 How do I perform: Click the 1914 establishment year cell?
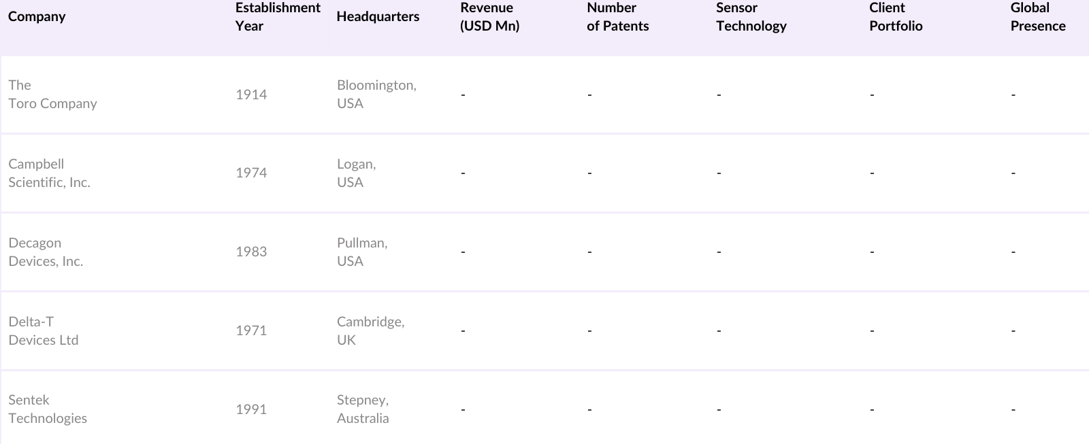251,95
